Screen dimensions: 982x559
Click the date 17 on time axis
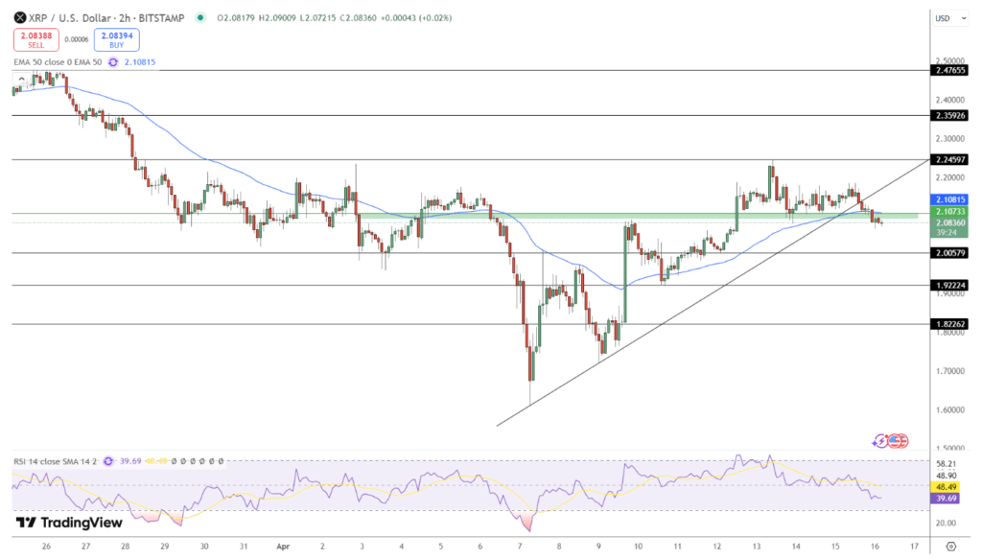click(x=914, y=547)
